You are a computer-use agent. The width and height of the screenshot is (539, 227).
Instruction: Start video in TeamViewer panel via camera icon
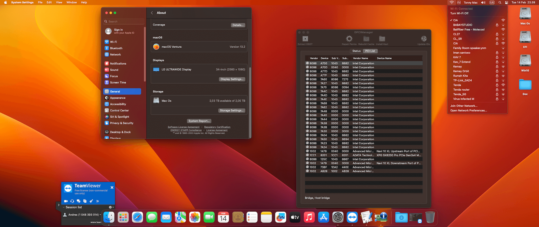[x=66, y=201]
